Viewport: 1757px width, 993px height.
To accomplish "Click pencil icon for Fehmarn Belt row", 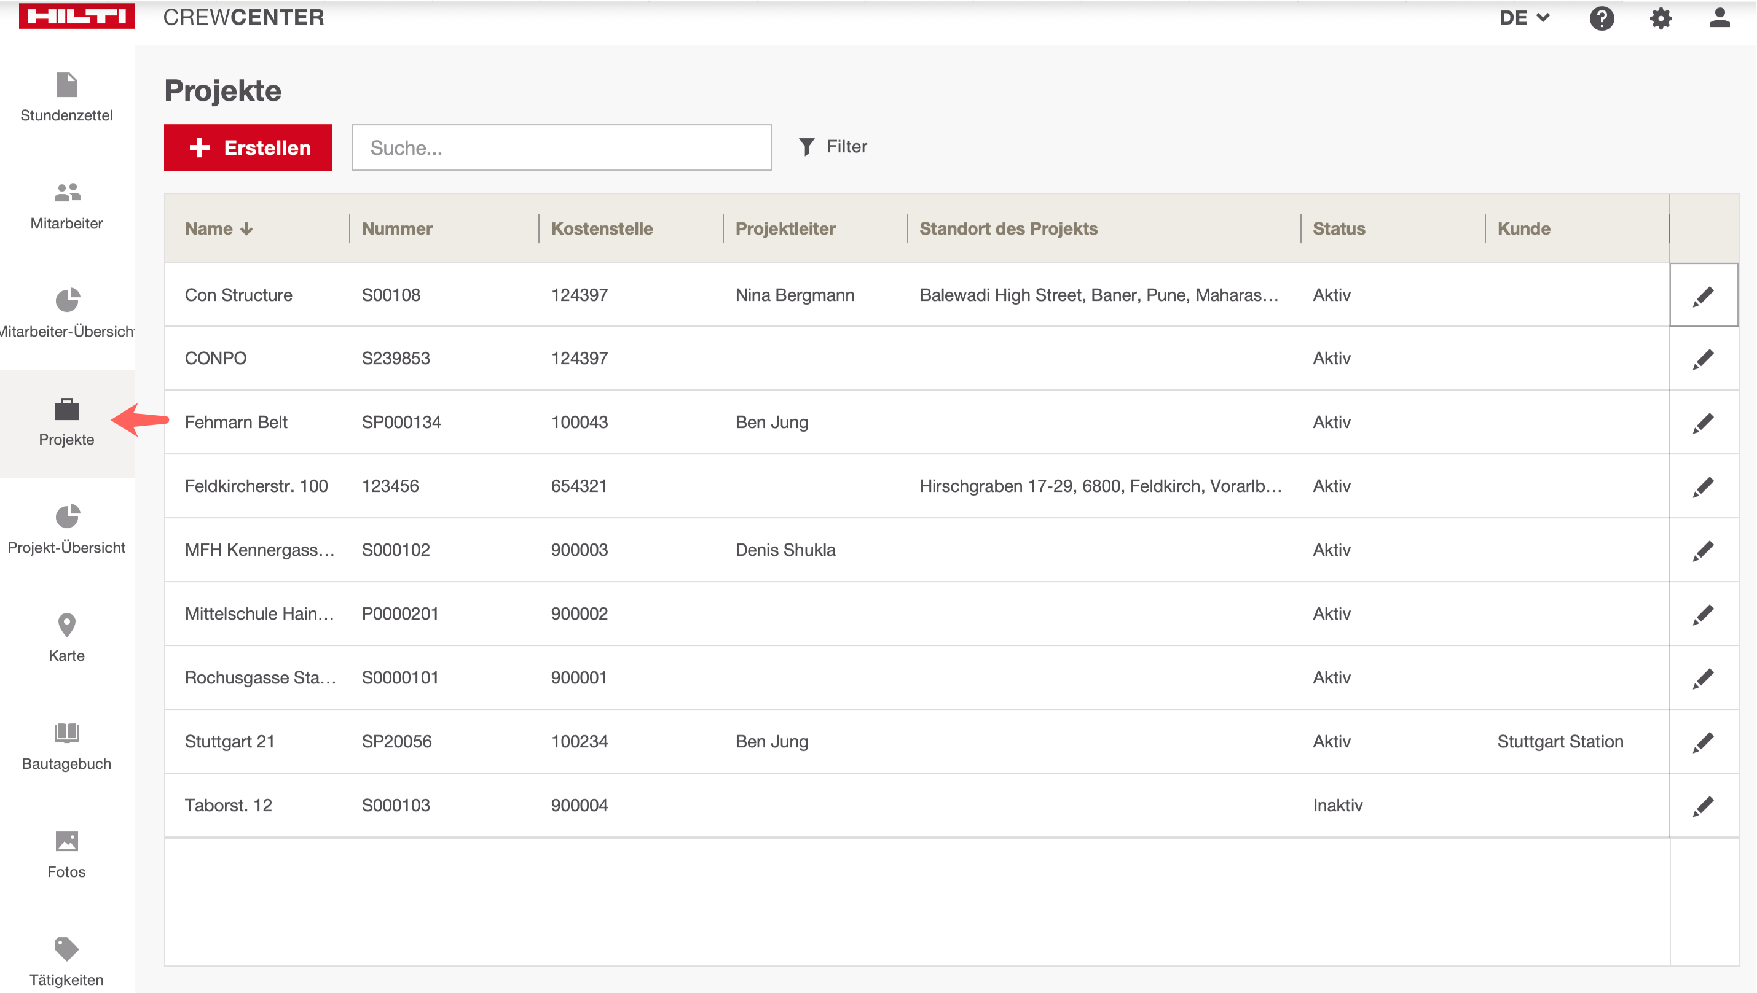I will pyautogui.click(x=1702, y=423).
